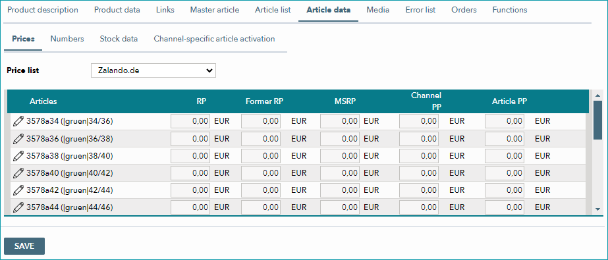Click the Channel PP field for article 3578a34
The image size is (608, 260).
[x=419, y=121]
